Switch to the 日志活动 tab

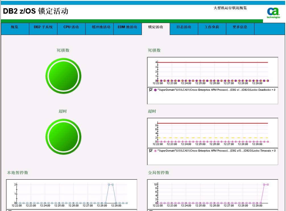(x=184, y=27)
